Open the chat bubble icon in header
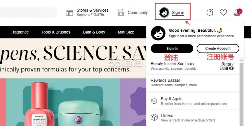This screenshot has height=126, width=251. point(210,12)
